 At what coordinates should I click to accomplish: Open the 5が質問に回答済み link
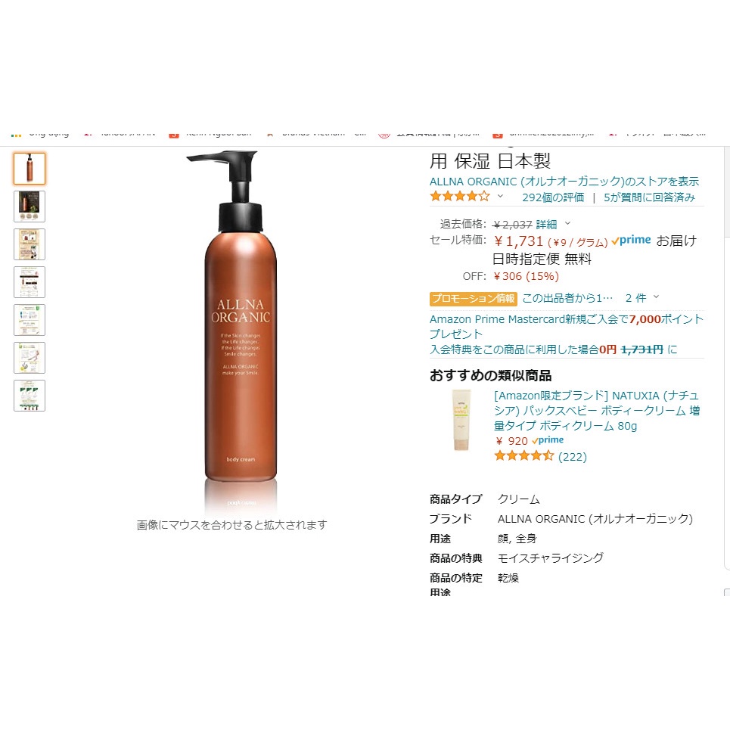[x=649, y=197]
